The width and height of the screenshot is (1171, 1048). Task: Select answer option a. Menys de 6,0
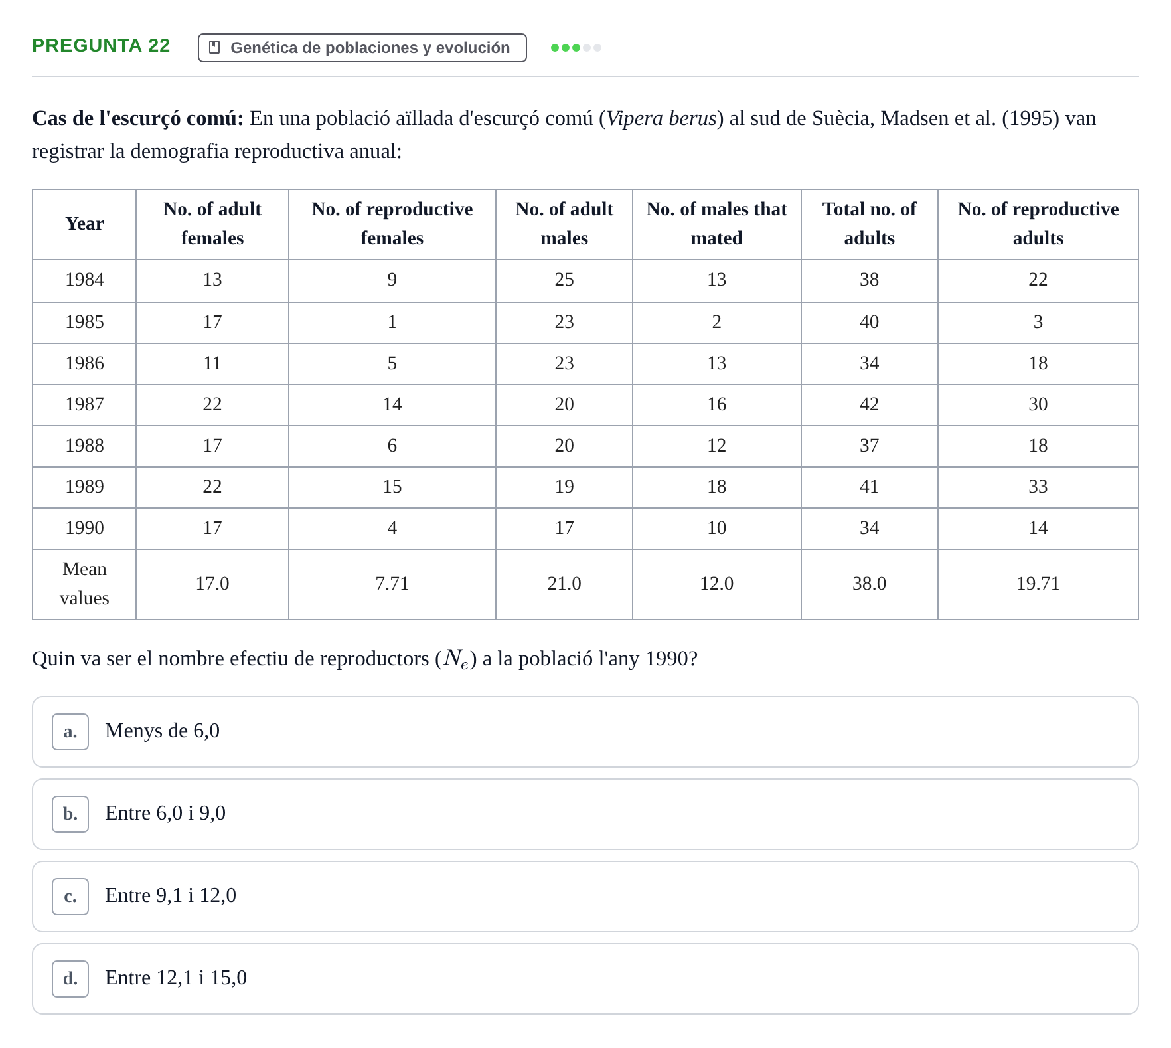click(585, 732)
